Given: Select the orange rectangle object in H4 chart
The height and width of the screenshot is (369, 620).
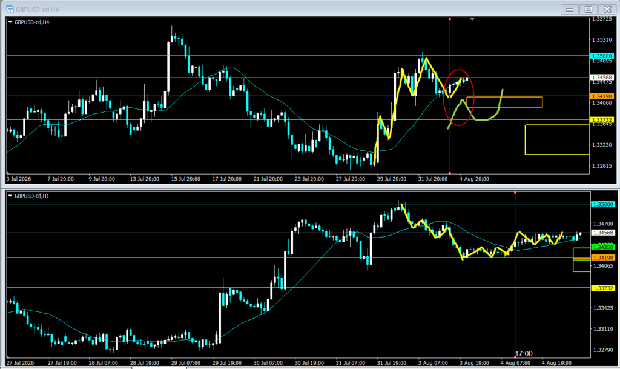Looking at the screenshot, I should click(x=504, y=102).
